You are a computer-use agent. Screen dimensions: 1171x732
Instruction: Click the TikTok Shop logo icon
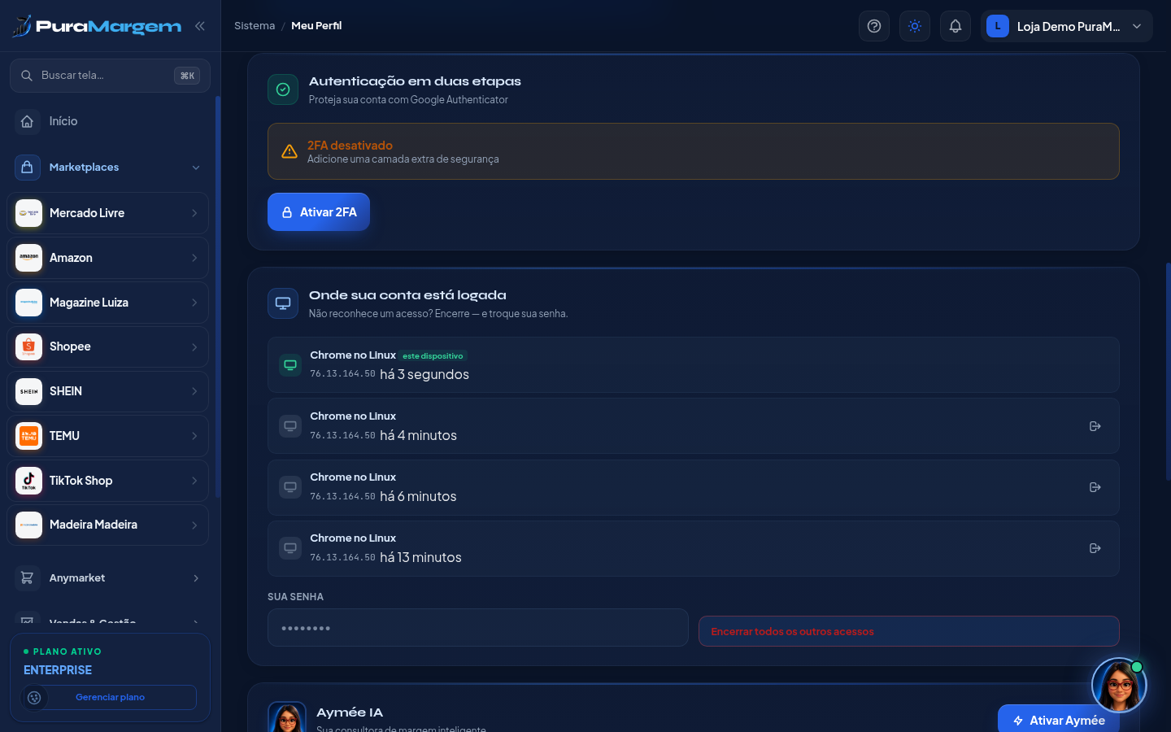(x=28, y=481)
